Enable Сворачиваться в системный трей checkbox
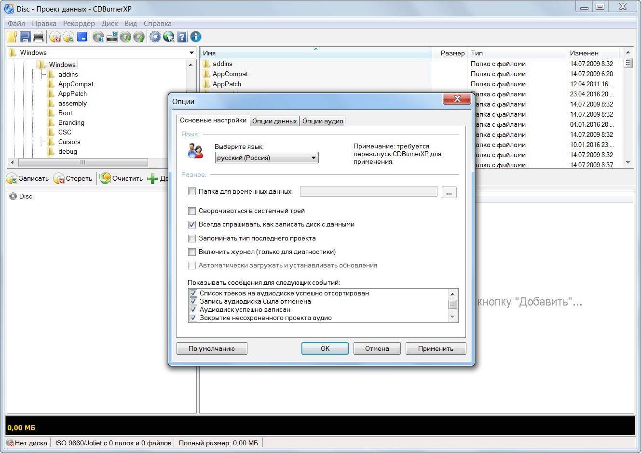The image size is (641, 453). (192, 211)
